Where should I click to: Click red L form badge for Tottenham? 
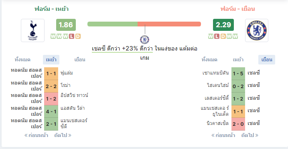pyautogui.click(x=72, y=36)
